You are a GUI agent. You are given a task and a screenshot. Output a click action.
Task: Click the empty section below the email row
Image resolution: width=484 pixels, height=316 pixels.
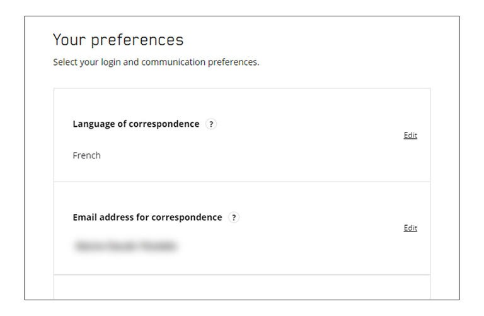pos(241,288)
